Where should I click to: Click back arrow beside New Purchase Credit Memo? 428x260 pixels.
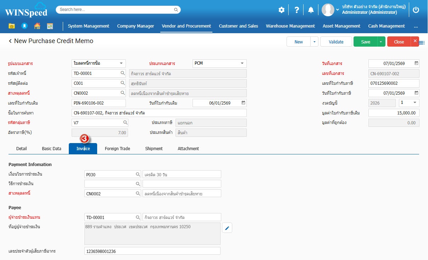tap(10, 41)
